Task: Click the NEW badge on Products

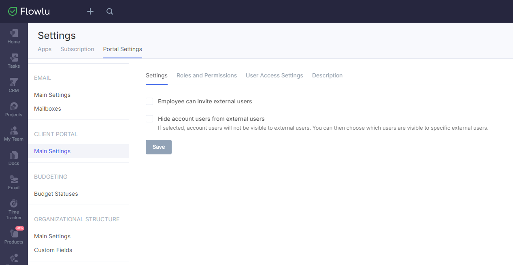Action: (x=20, y=228)
